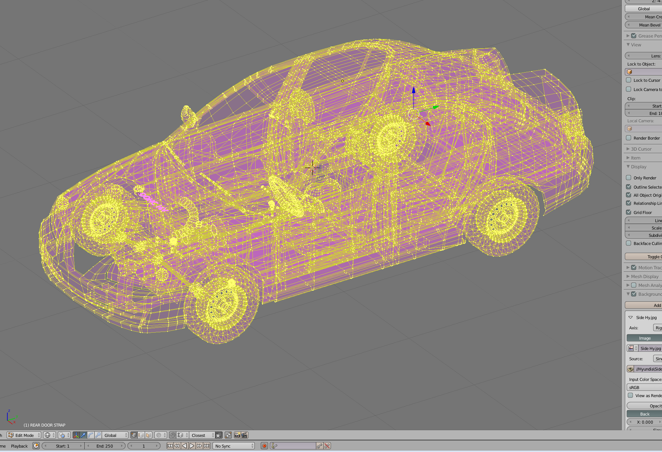Enable the Only Render checkbox

point(629,178)
